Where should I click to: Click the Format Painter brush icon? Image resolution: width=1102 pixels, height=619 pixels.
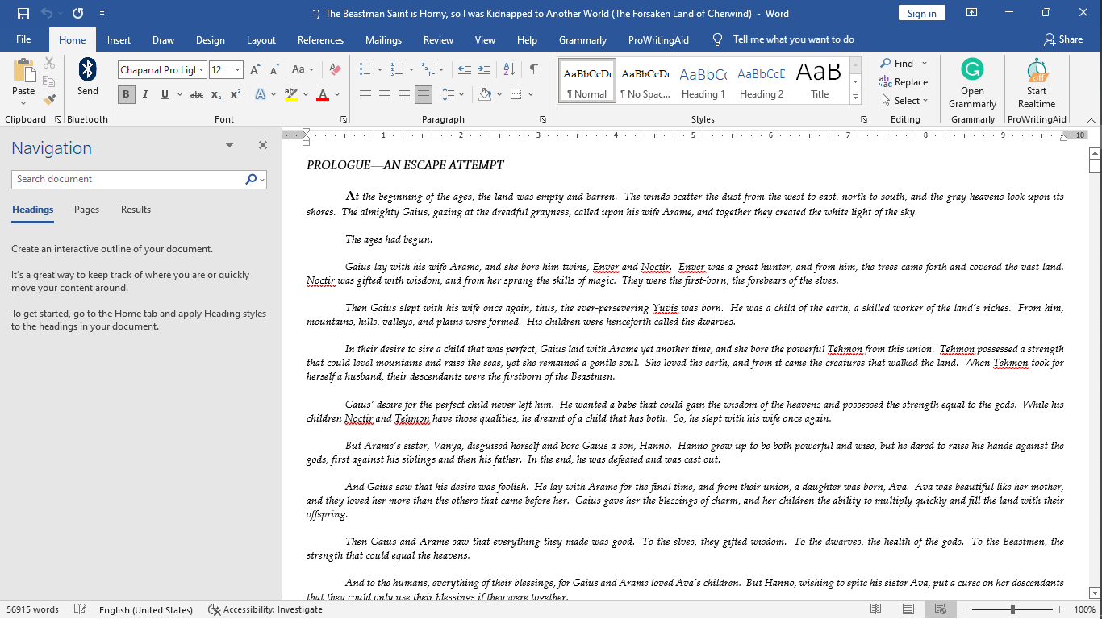click(x=49, y=100)
